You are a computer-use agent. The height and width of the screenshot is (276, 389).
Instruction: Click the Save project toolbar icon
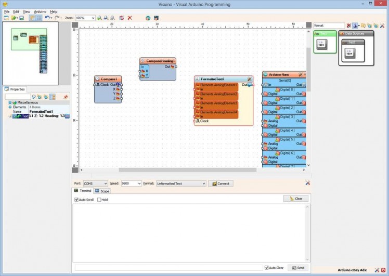click(x=21, y=18)
